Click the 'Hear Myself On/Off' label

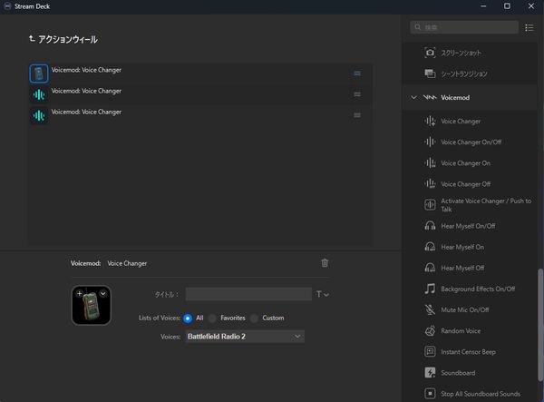coord(468,226)
